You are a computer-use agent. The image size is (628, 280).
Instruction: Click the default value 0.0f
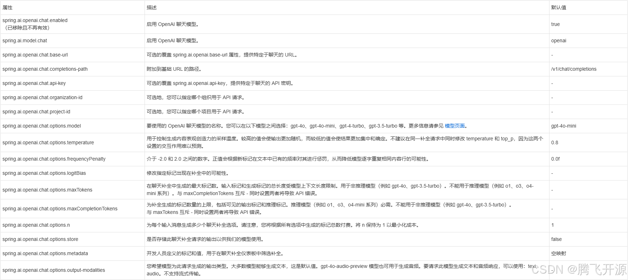[555, 159]
